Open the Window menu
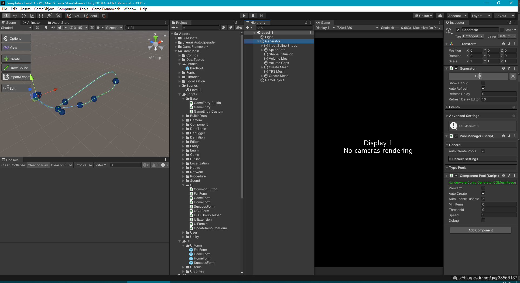This screenshot has width=520, height=283. pos(130,9)
